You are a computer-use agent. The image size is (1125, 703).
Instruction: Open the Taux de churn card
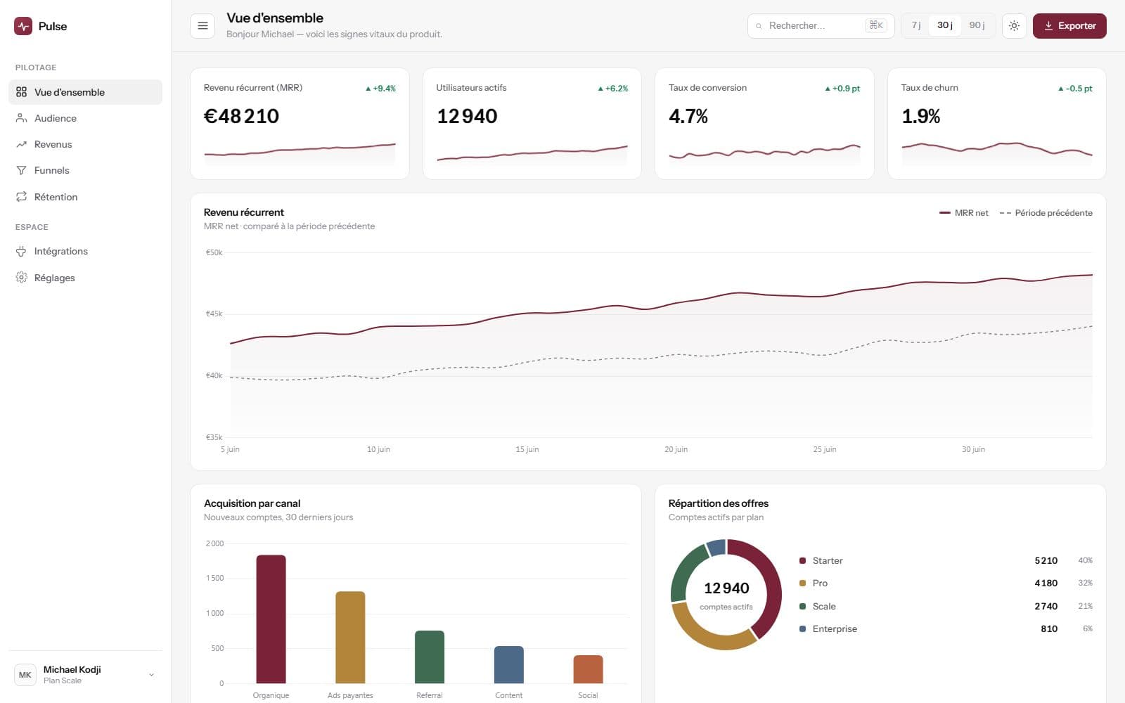(x=997, y=124)
